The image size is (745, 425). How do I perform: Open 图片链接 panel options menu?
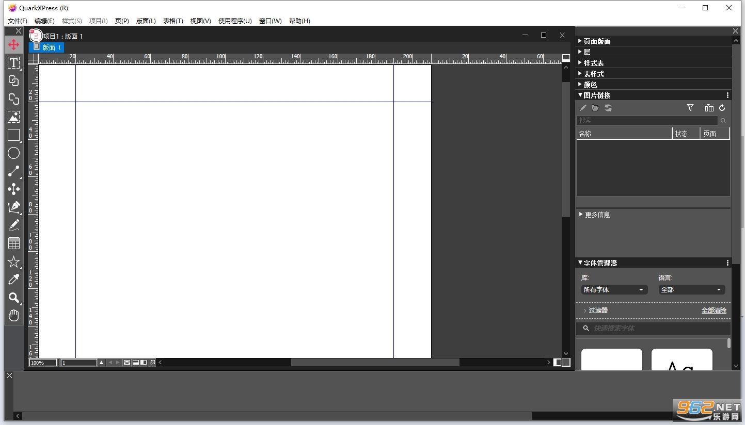[727, 95]
